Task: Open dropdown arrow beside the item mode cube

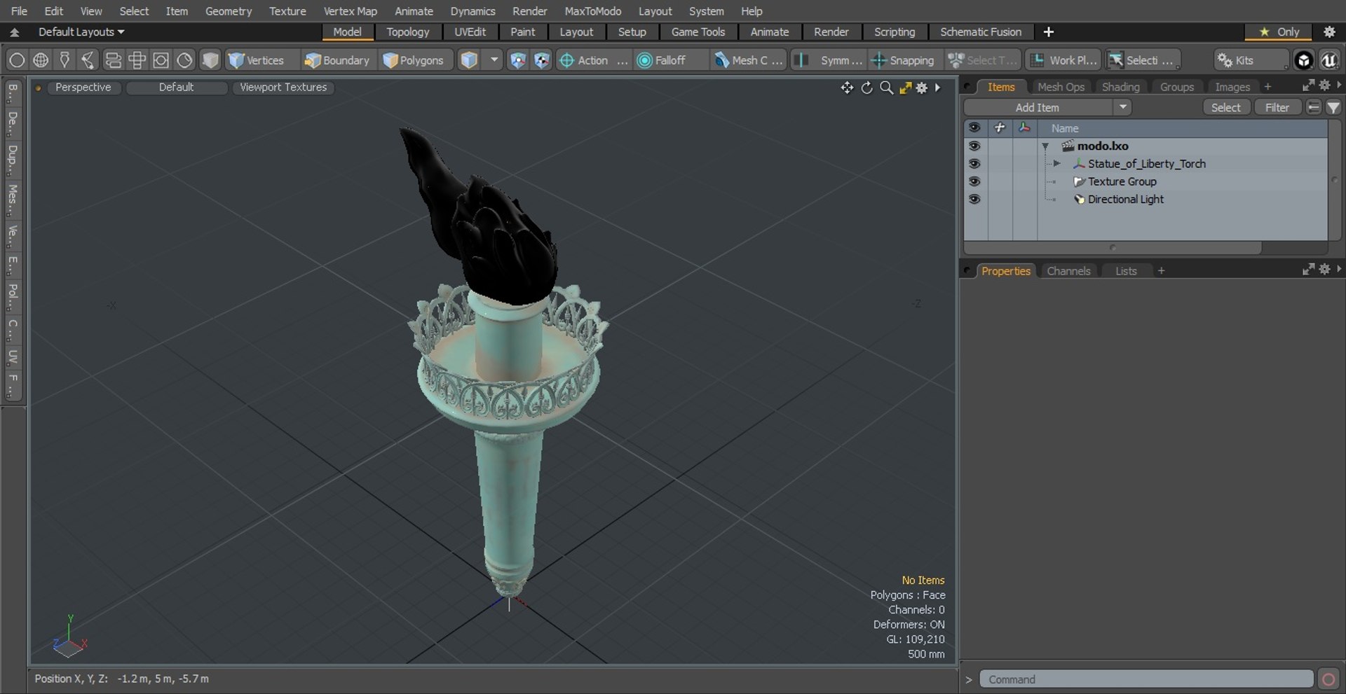Action: (494, 60)
